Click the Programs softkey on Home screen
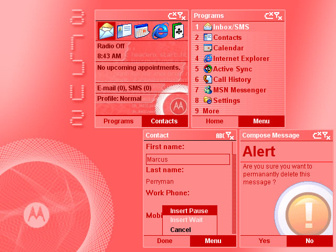The width and height of the screenshot is (336, 252). click(x=119, y=121)
